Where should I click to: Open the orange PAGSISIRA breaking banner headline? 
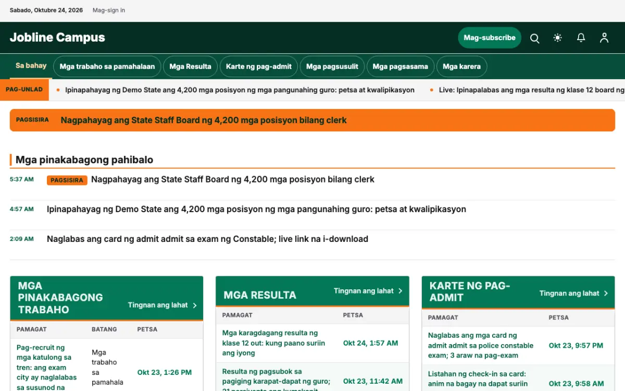[x=204, y=120]
